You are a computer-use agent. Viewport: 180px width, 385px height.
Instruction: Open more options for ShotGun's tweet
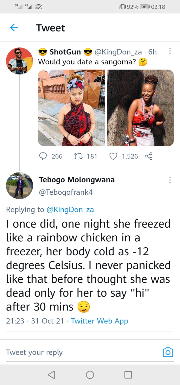[170, 51]
